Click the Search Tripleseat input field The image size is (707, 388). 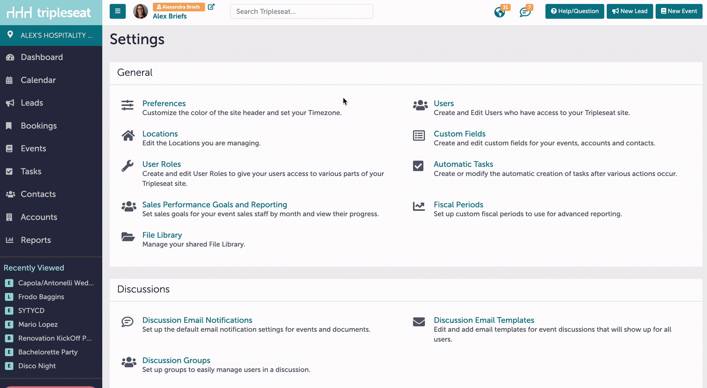click(x=301, y=11)
